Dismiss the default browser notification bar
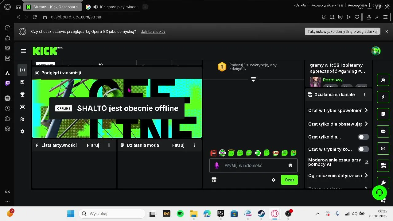This screenshot has width=393, height=221. (x=387, y=31)
